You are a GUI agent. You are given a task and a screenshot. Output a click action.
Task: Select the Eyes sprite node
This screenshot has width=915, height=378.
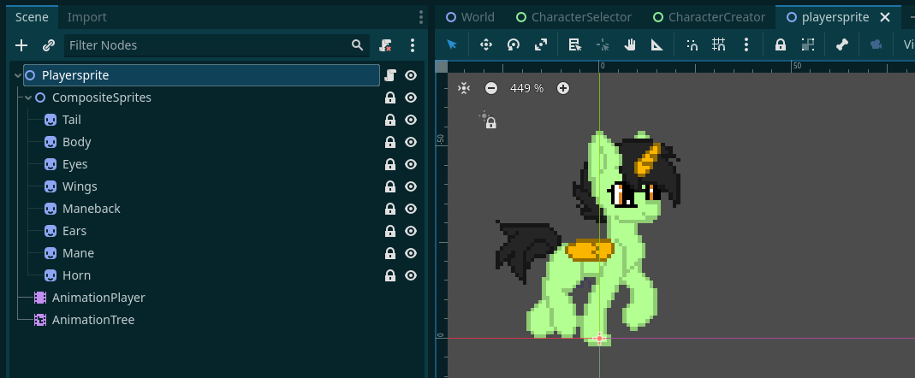click(74, 164)
